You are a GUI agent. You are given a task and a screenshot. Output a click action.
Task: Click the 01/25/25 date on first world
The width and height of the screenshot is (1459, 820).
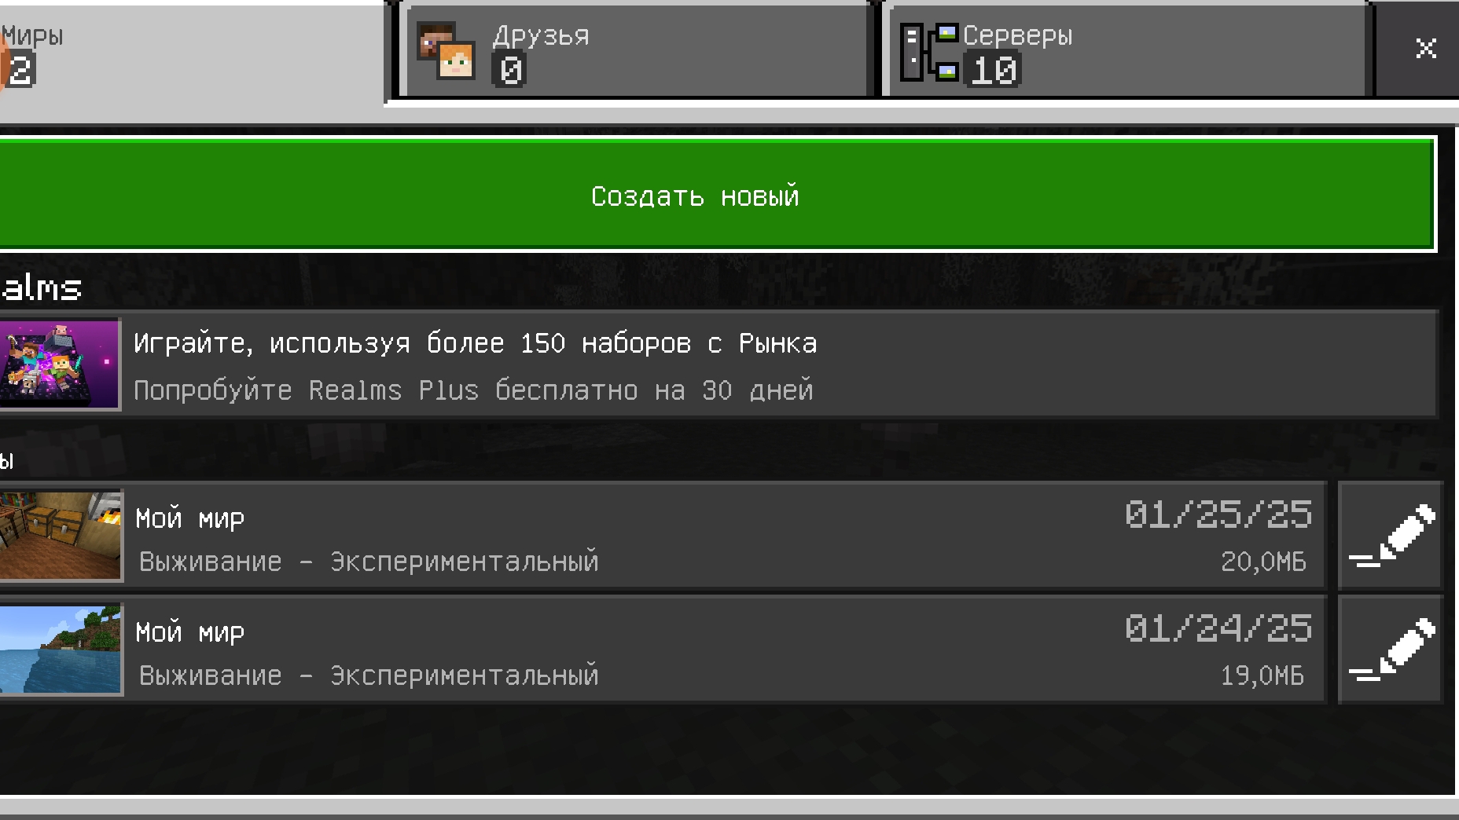coord(1218,515)
